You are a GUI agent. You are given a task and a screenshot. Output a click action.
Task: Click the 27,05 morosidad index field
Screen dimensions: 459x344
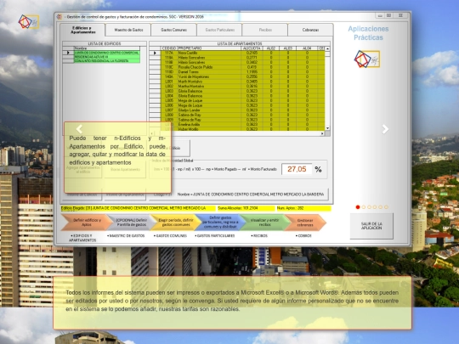pyautogui.click(x=297, y=169)
